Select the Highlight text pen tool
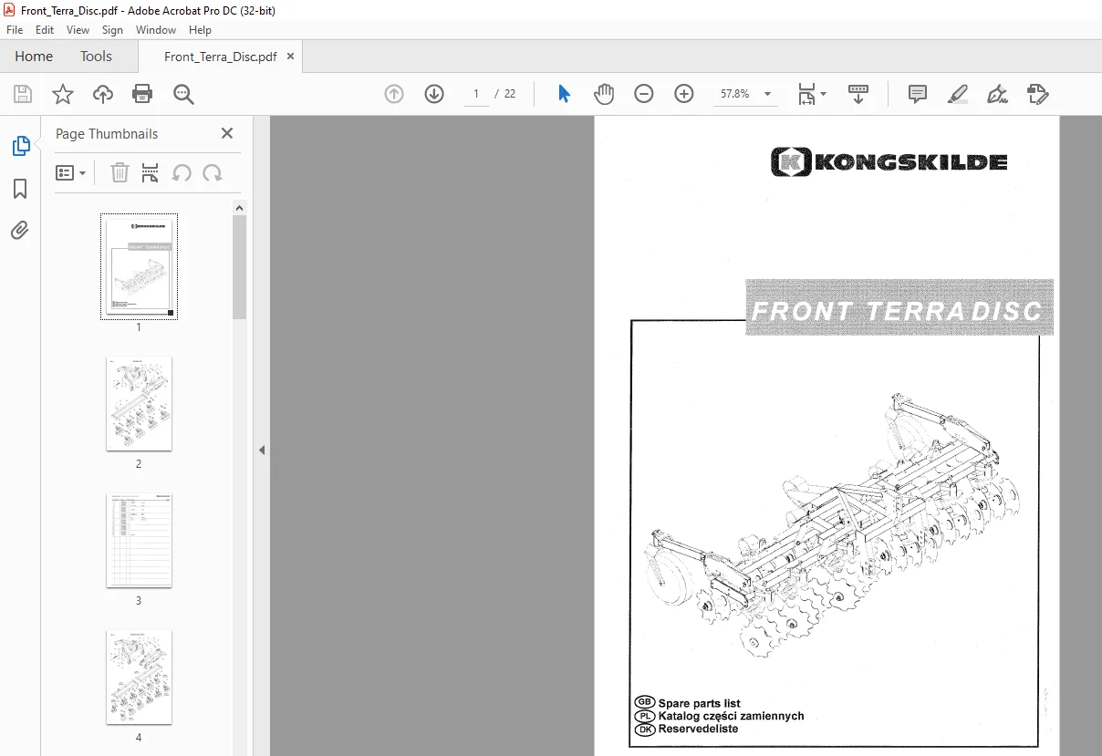Image resolution: width=1102 pixels, height=756 pixels. pos(958,94)
